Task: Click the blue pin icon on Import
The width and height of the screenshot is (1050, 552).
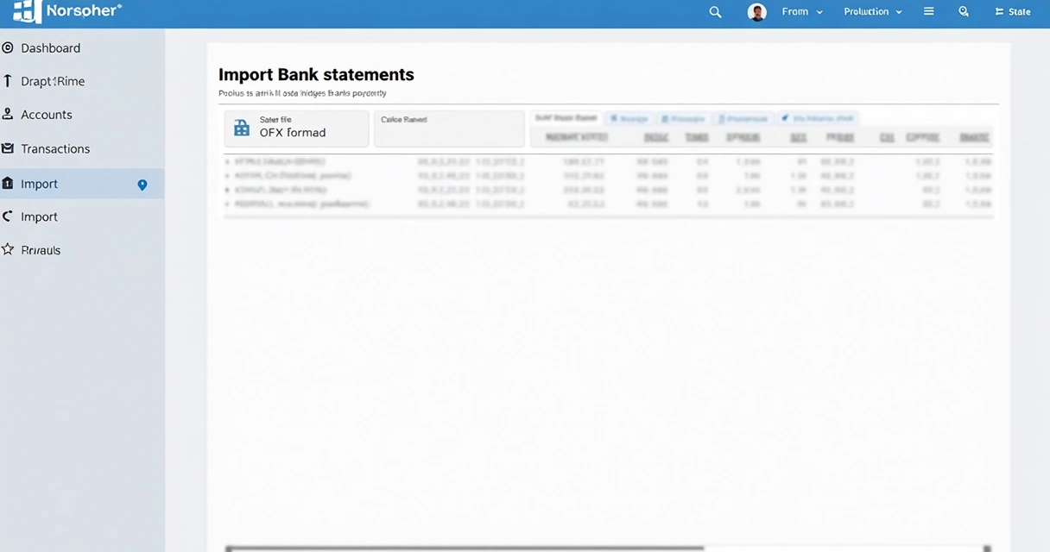Action: click(142, 185)
